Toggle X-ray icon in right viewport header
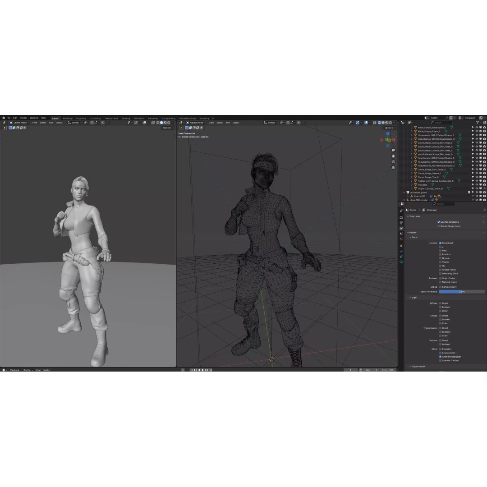Viewport: 487px width, 487px height. [x=375, y=123]
